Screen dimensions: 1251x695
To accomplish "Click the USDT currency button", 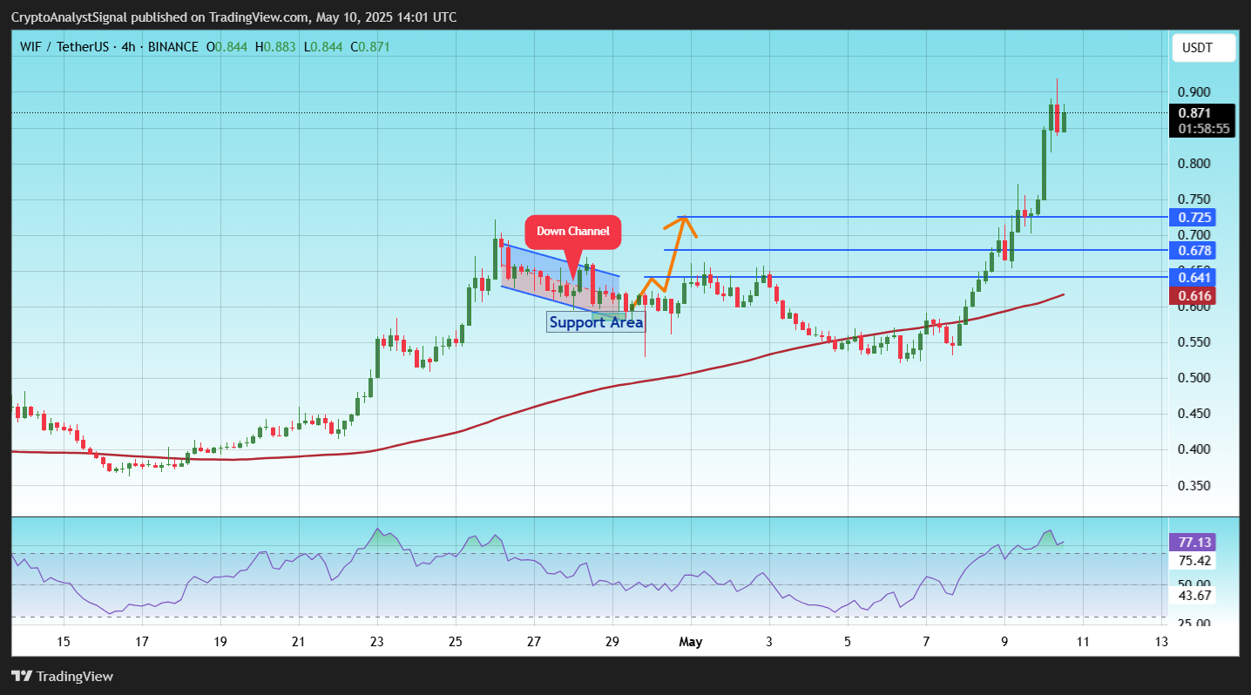I will point(1203,48).
